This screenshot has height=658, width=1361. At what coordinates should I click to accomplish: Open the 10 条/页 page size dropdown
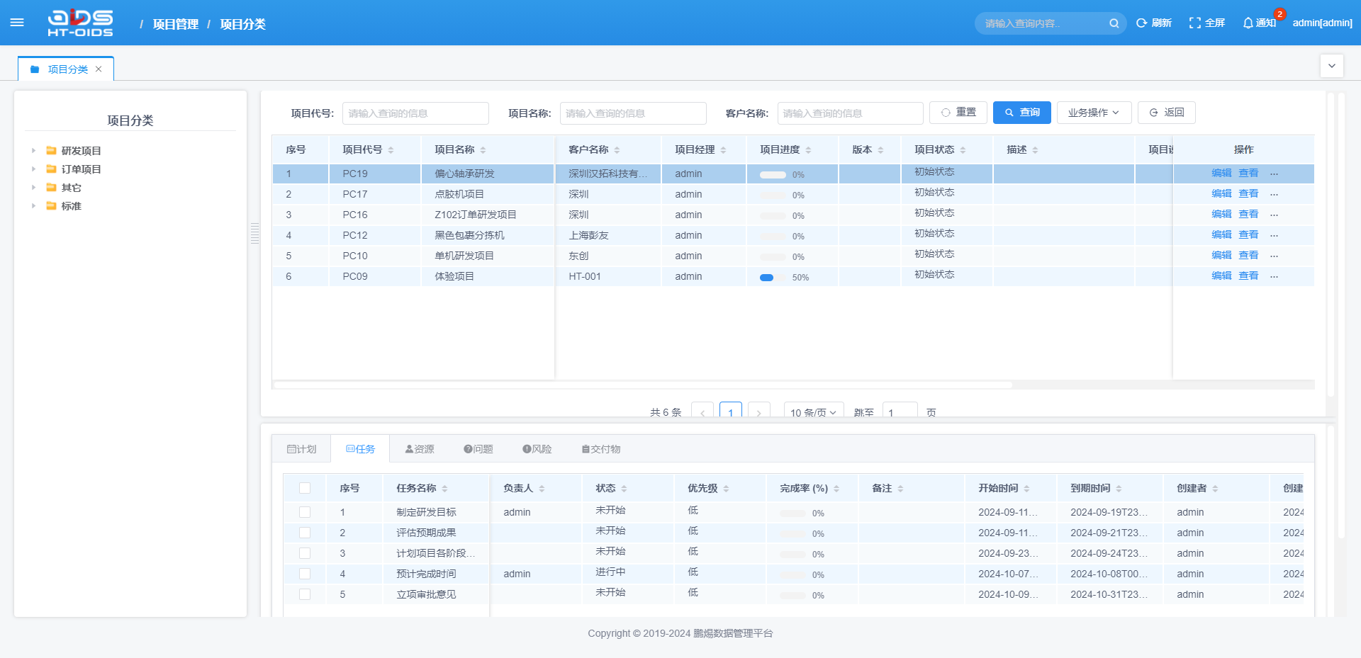813,412
